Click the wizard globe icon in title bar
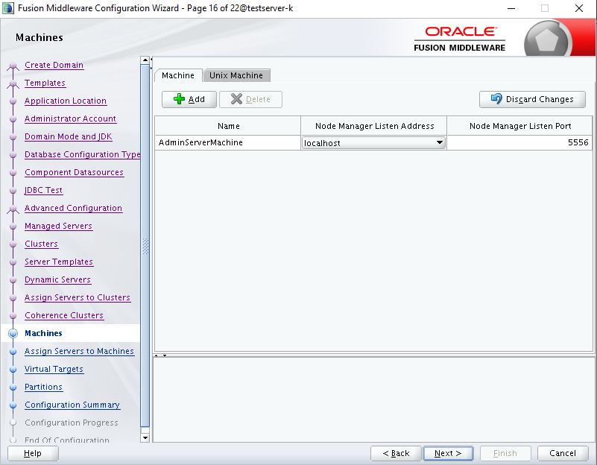597x465 pixels. pos(8,8)
